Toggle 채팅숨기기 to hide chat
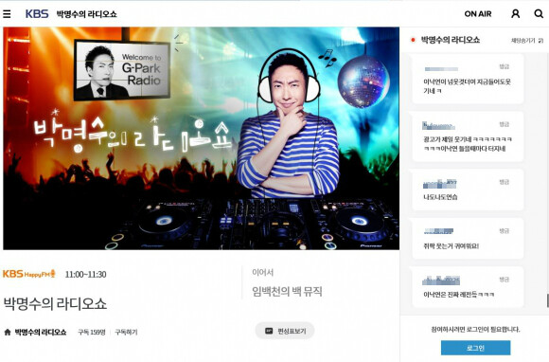 tap(523, 41)
